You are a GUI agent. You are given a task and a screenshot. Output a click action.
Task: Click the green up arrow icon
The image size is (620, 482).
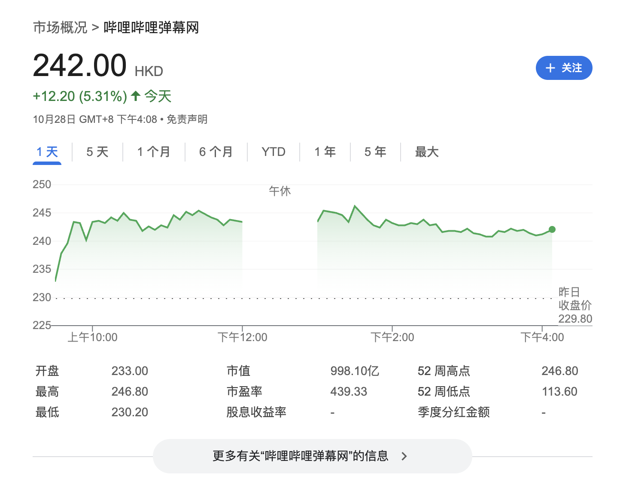136,95
